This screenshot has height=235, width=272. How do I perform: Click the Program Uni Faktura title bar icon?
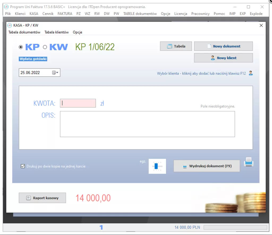6,7
